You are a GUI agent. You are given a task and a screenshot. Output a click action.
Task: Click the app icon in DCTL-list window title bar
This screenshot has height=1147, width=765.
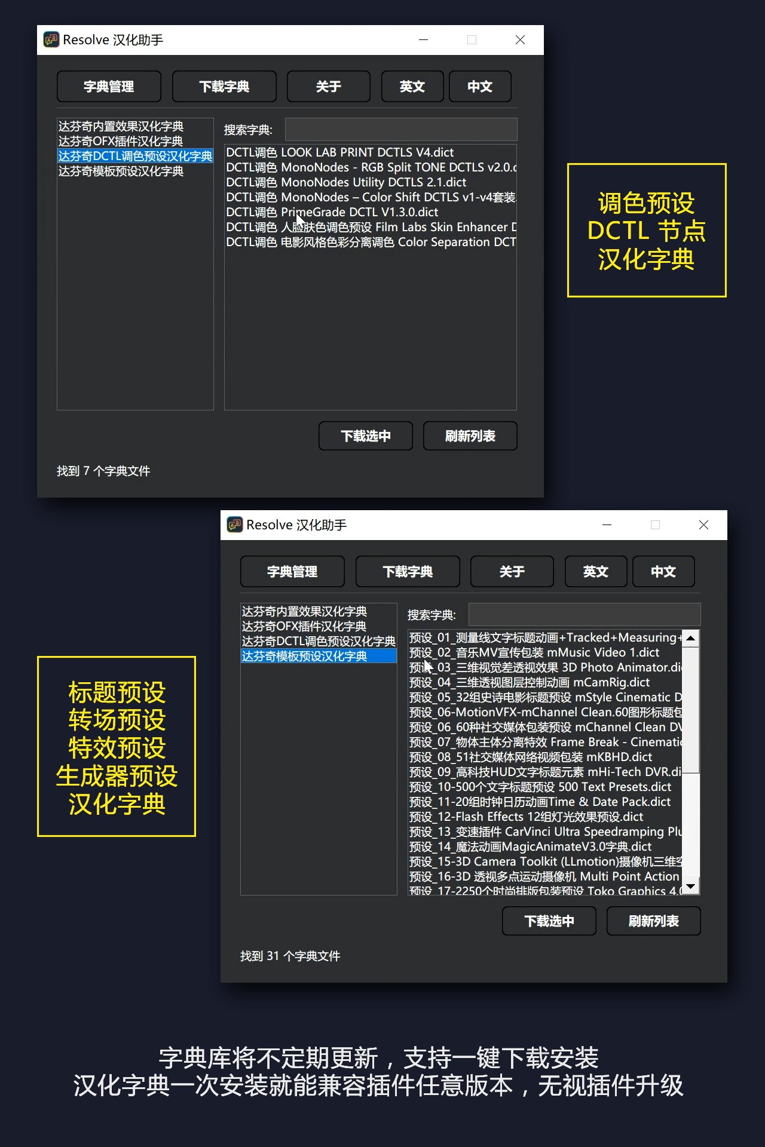pyautogui.click(x=51, y=39)
